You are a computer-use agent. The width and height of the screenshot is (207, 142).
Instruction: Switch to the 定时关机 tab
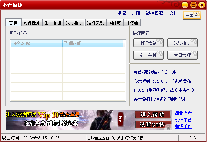click(x=96, y=22)
